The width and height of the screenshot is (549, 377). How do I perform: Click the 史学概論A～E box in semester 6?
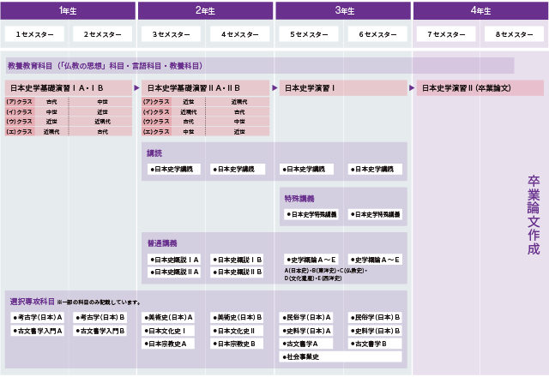[x=375, y=260]
